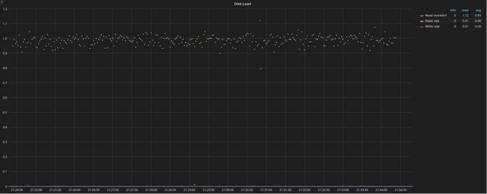The height and width of the screenshot is (194, 487).
Task: Click the yellow data point on the baseline
Action: 194,185
